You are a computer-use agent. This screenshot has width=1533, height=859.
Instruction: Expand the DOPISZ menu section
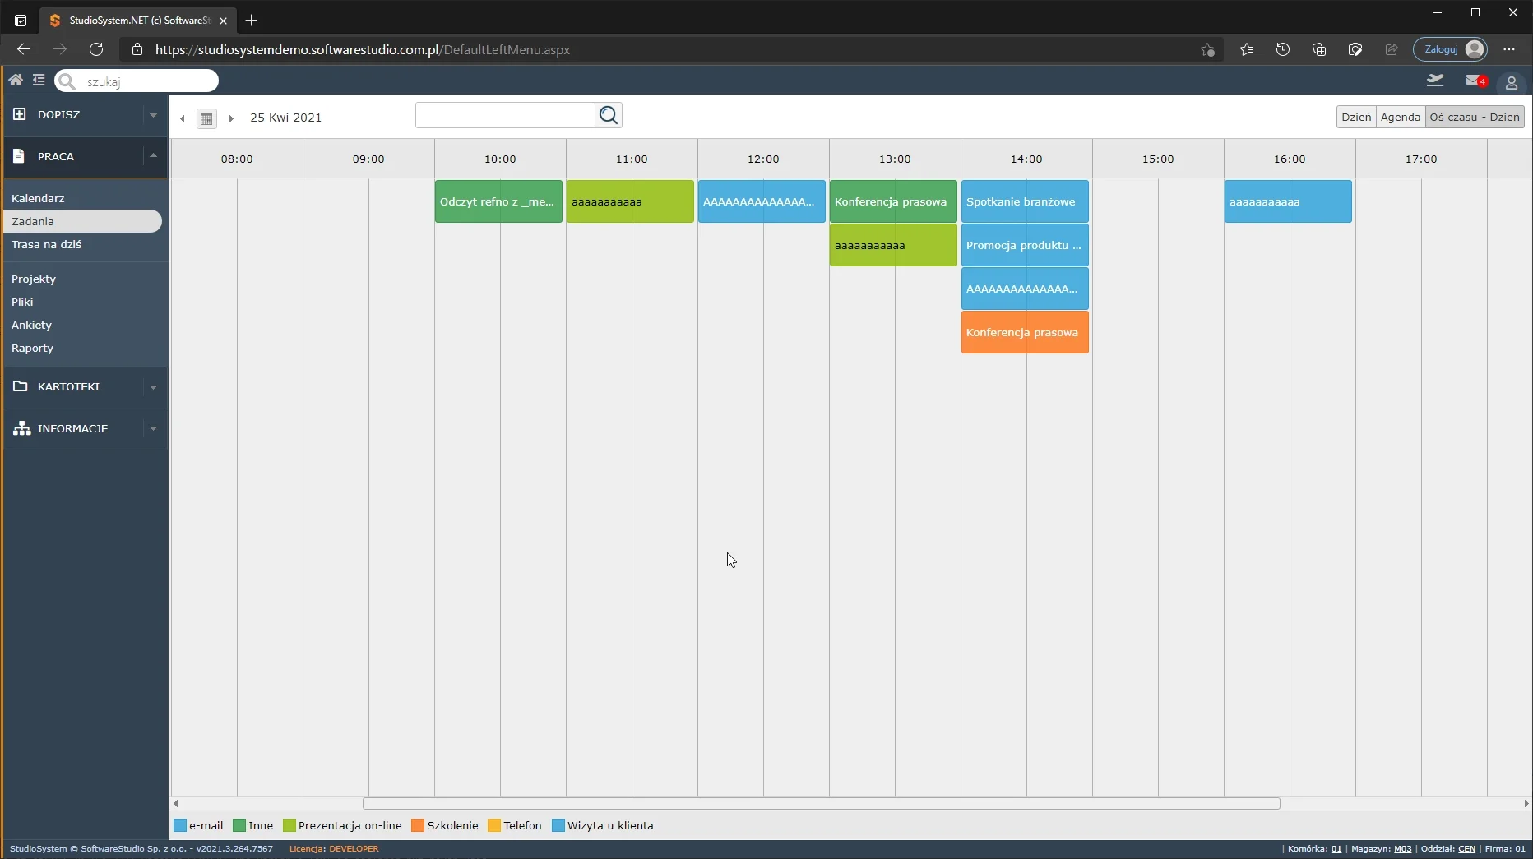pyautogui.click(x=153, y=115)
